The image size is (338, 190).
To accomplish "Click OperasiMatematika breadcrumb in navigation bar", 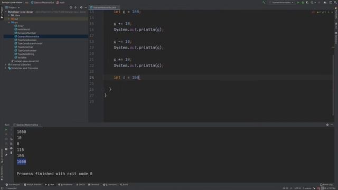I will point(42,3).
